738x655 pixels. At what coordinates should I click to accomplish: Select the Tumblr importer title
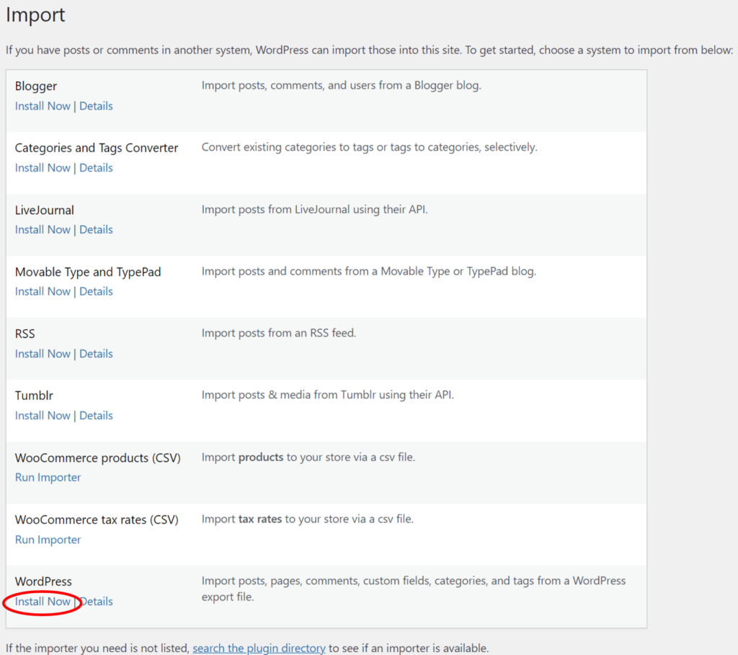click(x=34, y=396)
